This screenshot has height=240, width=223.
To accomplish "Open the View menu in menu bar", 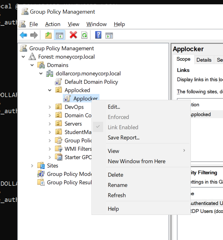I will (x=73, y=24).
